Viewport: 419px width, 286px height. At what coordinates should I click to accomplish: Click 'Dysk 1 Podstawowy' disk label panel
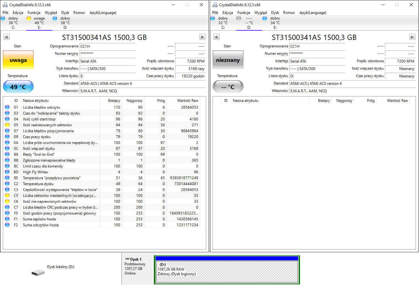[x=138, y=269]
